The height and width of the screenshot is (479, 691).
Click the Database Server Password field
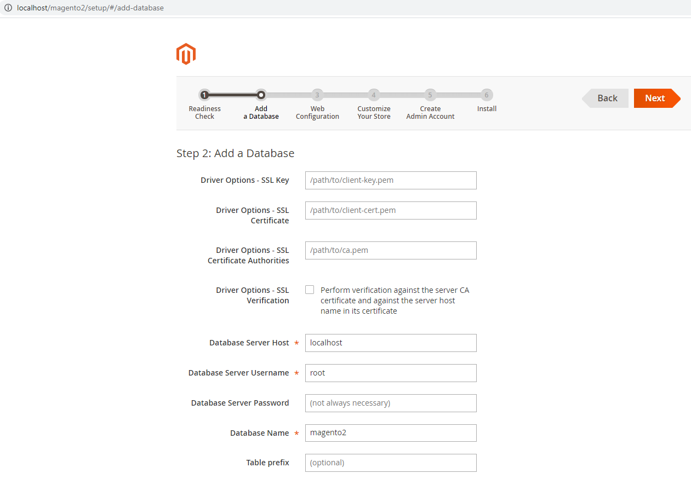(390, 403)
